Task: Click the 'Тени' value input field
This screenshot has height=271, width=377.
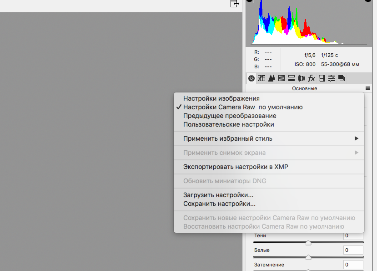Action: point(353,236)
